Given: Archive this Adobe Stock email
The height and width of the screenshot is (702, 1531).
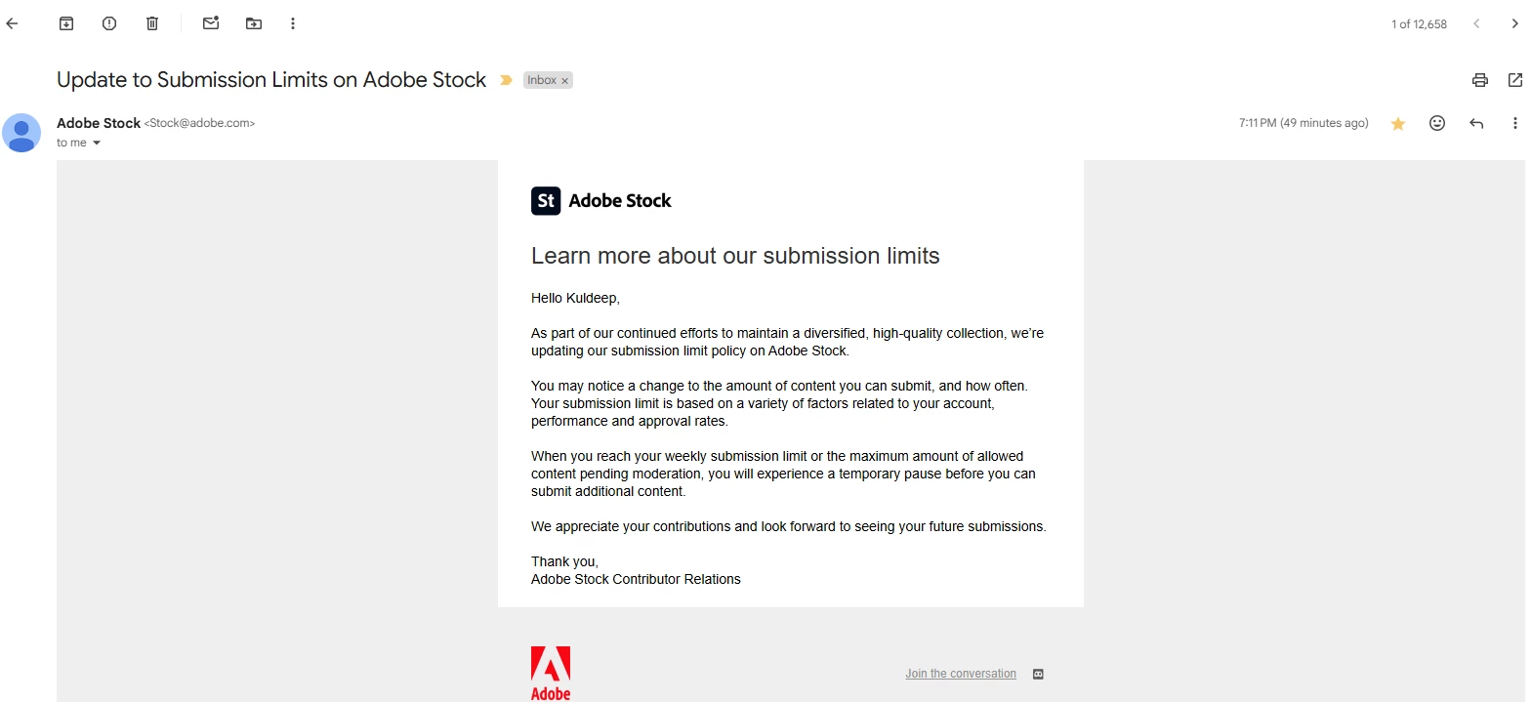Looking at the screenshot, I should point(66,23).
